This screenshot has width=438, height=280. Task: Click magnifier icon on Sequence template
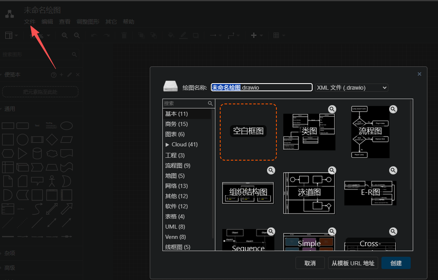[271, 231]
